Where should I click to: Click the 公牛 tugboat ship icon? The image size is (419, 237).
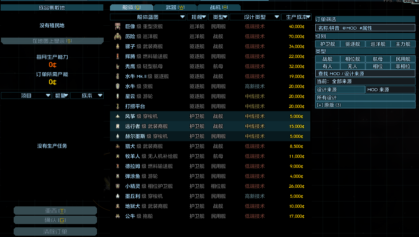(x=117, y=216)
